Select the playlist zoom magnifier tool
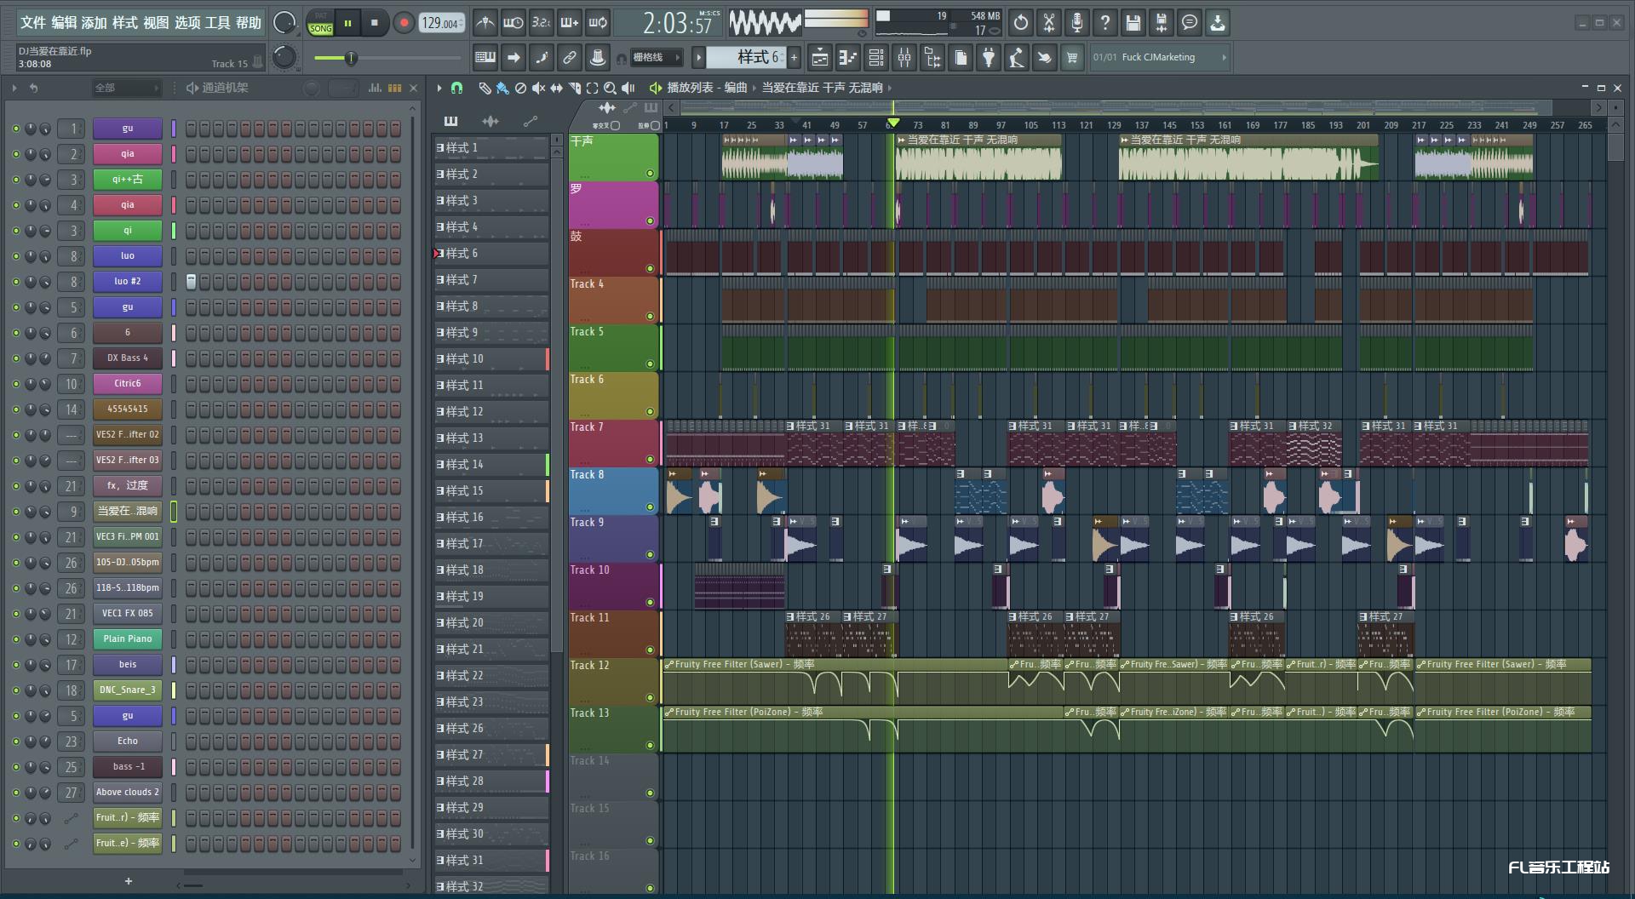Image resolution: width=1635 pixels, height=899 pixels. 611,88
